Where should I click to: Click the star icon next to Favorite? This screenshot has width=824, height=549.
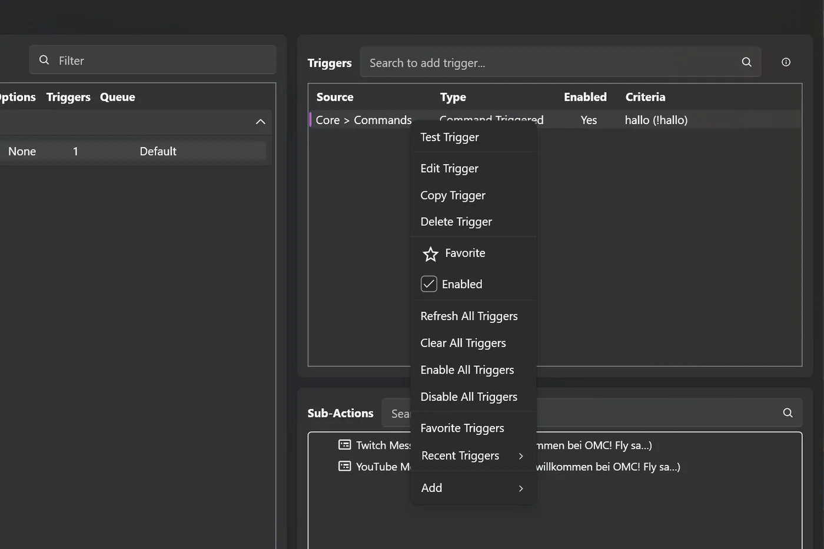pos(430,254)
